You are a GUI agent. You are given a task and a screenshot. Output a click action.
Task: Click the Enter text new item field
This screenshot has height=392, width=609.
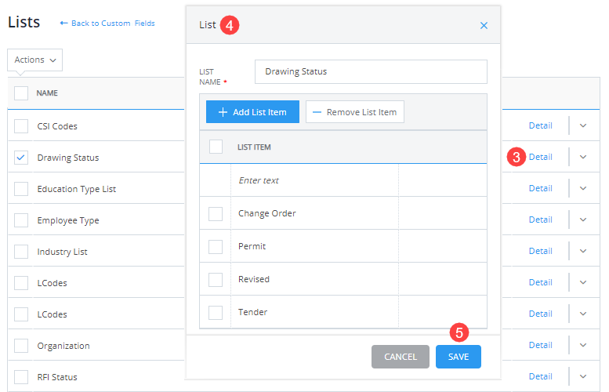[314, 180]
